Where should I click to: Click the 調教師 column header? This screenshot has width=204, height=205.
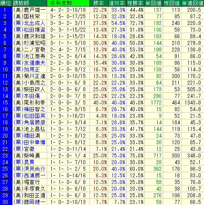pyautogui.click(x=30, y=3)
